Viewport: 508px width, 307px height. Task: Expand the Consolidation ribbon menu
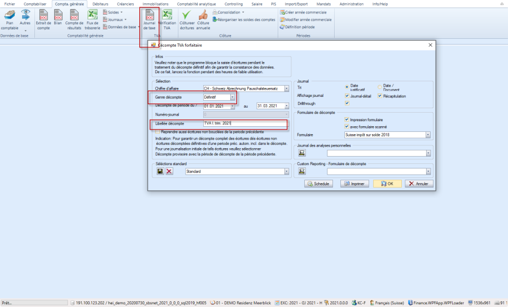[229, 12]
